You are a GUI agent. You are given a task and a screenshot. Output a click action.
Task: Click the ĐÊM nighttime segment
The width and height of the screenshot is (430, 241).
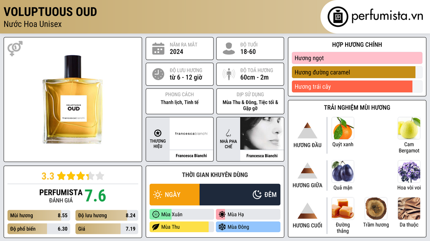pos(240,195)
